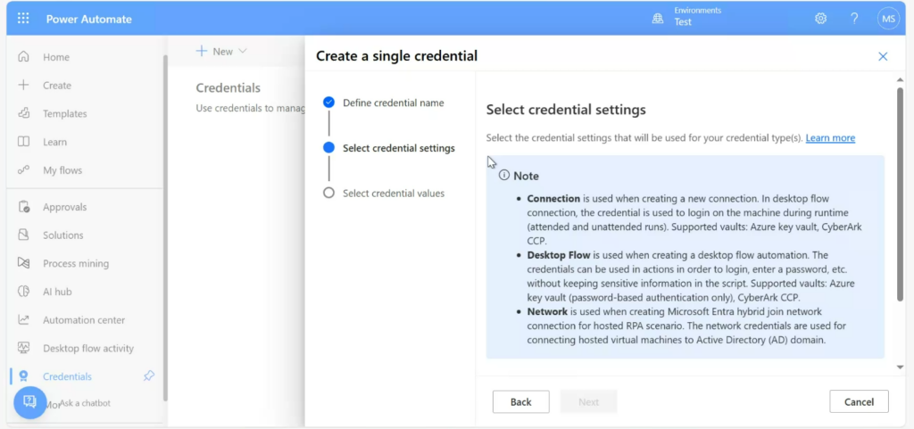Click the Credentials page heading
Viewport: 914px width, 429px height.
[228, 88]
